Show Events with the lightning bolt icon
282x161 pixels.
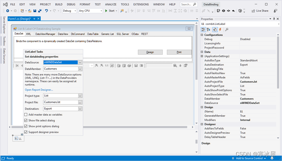coord(220,30)
